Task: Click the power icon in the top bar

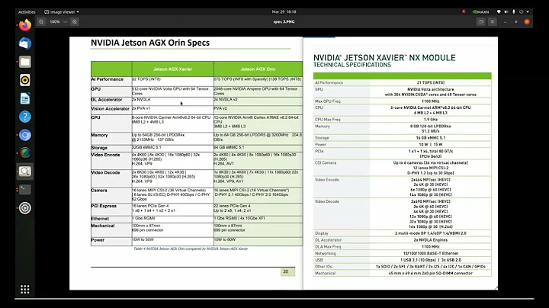Action: tap(522, 12)
